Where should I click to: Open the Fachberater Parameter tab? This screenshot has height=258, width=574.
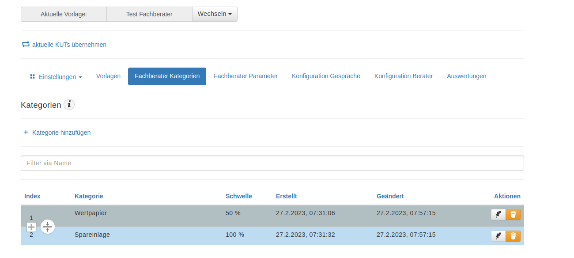point(245,76)
